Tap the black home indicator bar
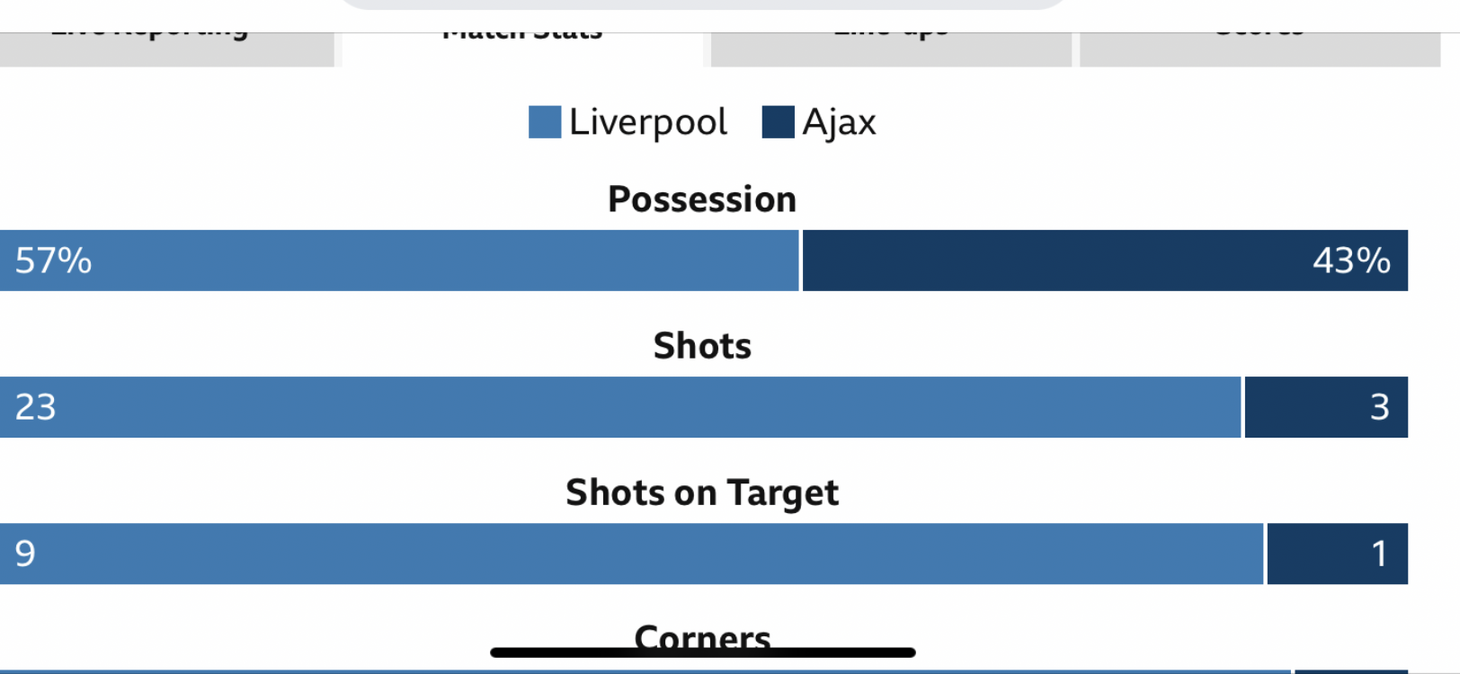1460x674 pixels. pos(703,652)
